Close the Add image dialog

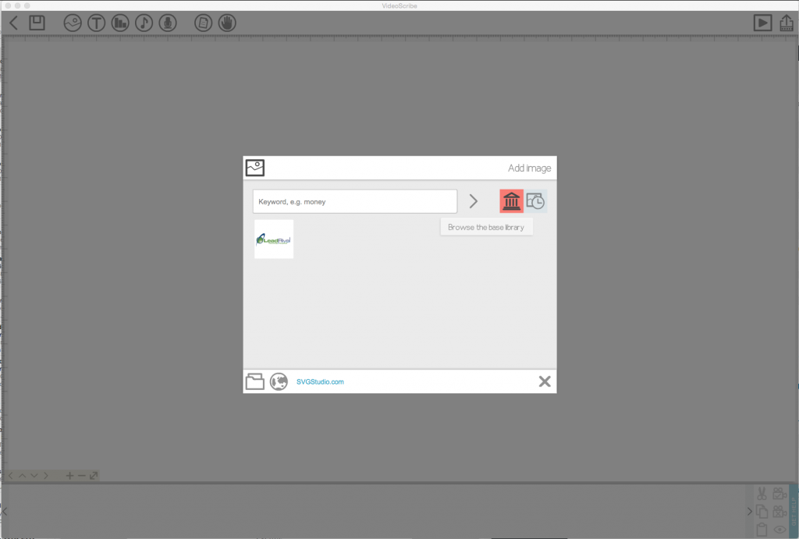(x=545, y=381)
